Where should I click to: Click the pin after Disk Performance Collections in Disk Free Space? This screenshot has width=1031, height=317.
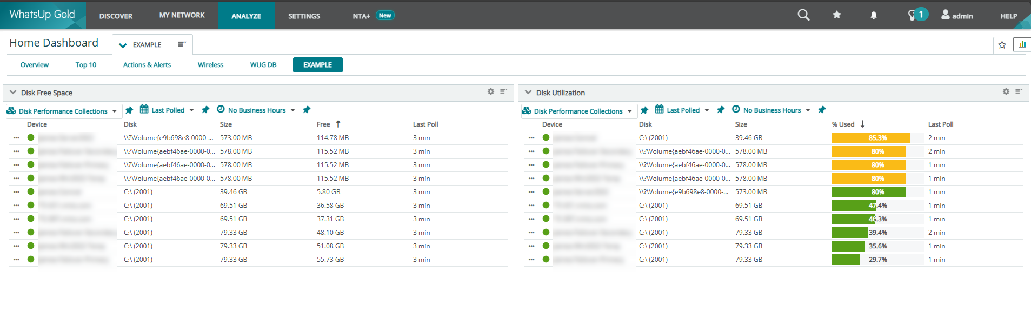(129, 110)
